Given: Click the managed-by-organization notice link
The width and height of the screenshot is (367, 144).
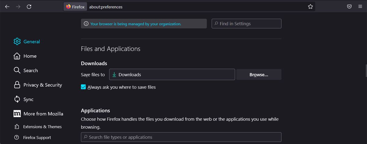Looking at the screenshot, I should pyautogui.click(x=136, y=24).
